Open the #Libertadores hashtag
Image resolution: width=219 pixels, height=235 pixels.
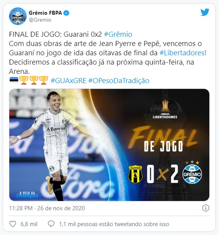182,53
